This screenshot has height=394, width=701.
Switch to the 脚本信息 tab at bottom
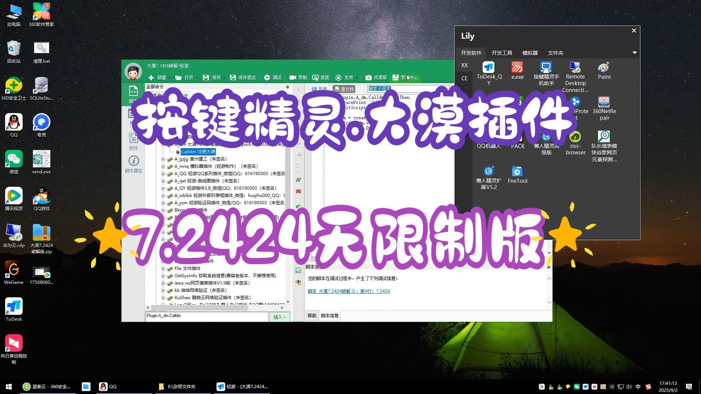pyautogui.click(x=330, y=316)
